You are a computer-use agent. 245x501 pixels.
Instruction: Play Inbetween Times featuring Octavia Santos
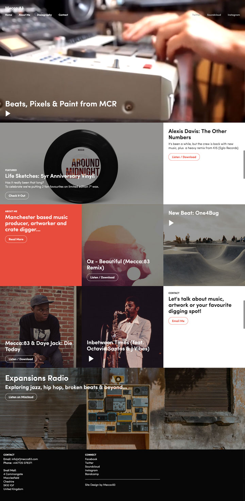pyautogui.click(x=91, y=358)
